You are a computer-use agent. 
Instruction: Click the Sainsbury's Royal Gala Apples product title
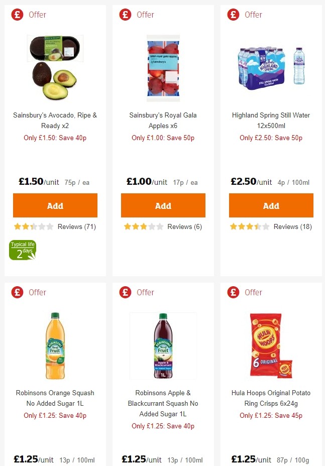[x=163, y=121]
